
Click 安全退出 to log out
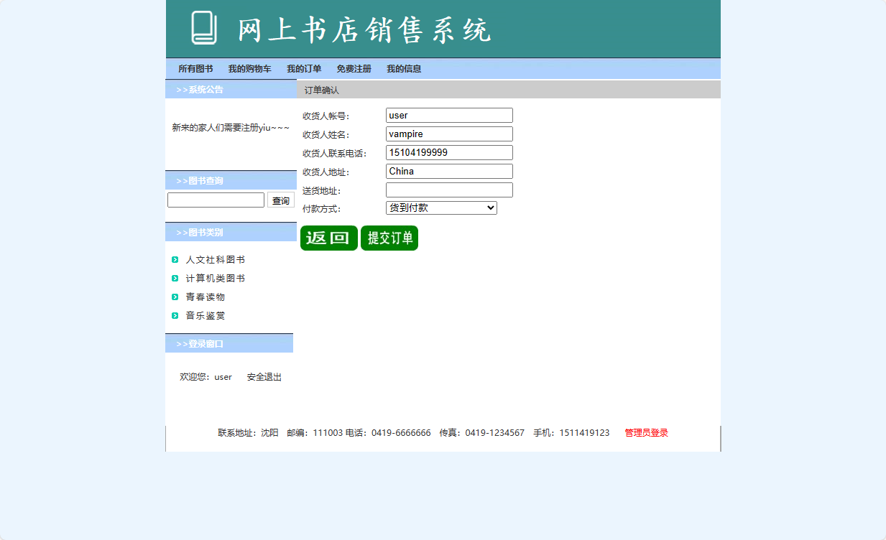[x=263, y=376]
